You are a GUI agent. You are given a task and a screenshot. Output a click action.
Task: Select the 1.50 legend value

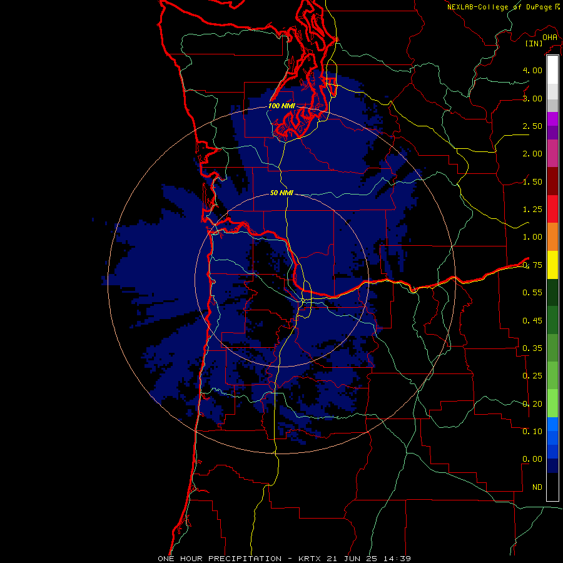(532, 181)
